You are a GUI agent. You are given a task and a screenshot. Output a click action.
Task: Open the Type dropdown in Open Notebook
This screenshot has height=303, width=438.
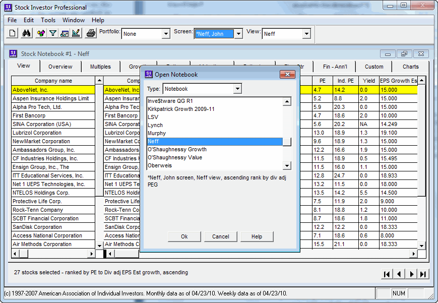[x=237, y=89]
